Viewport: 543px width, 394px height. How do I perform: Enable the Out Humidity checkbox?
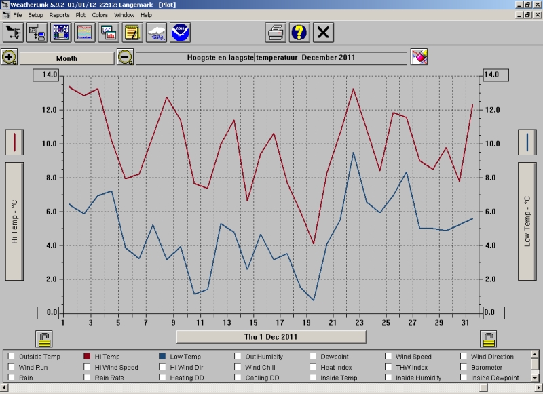(x=238, y=356)
